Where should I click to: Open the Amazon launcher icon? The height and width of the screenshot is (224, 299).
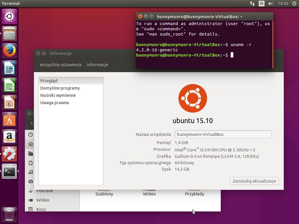pos(9,137)
